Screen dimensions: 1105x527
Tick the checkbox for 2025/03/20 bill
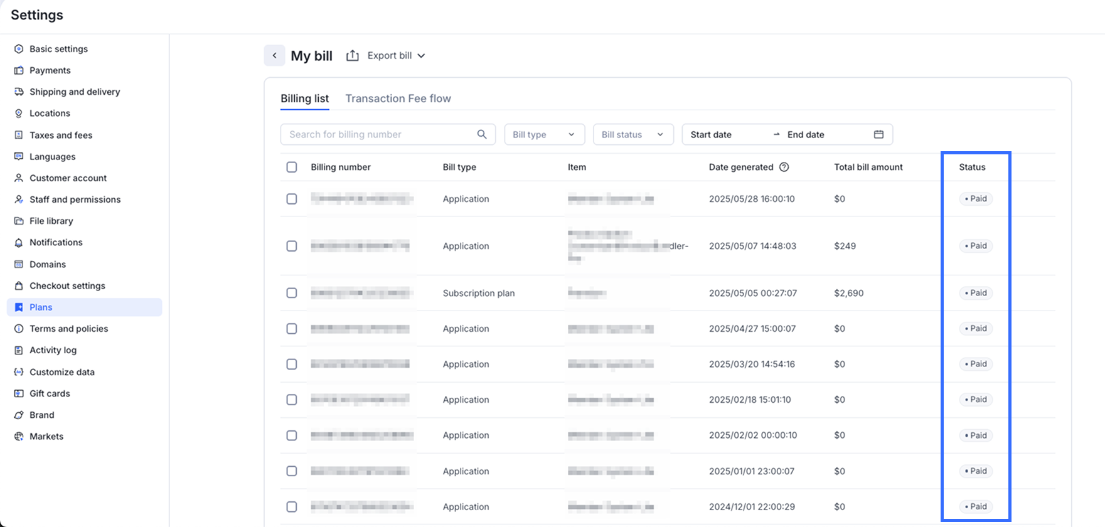pyautogui.click(x=292, y=364)
